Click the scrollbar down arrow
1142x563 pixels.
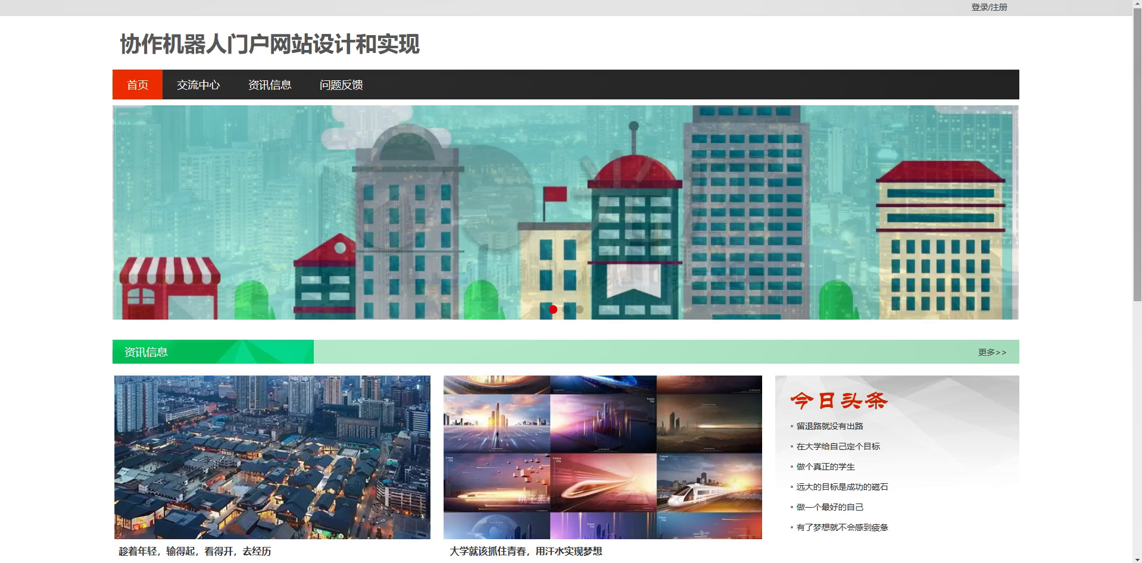[x=1137, y=558]
